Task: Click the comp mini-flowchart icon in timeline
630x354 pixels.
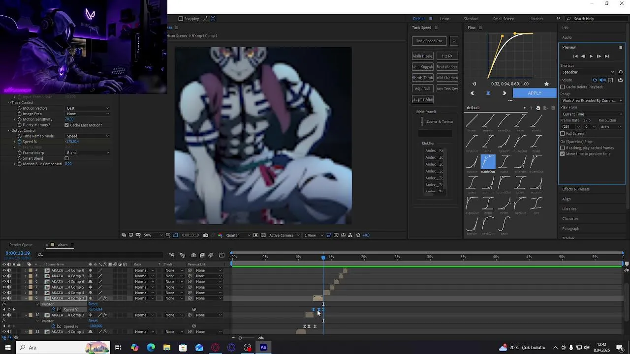Action: (171, 255)
